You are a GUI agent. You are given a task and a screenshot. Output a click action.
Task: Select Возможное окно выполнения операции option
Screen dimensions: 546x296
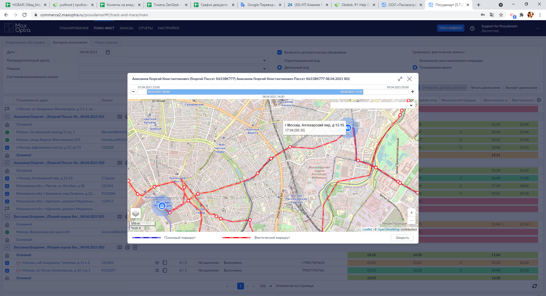coord(415,61)
